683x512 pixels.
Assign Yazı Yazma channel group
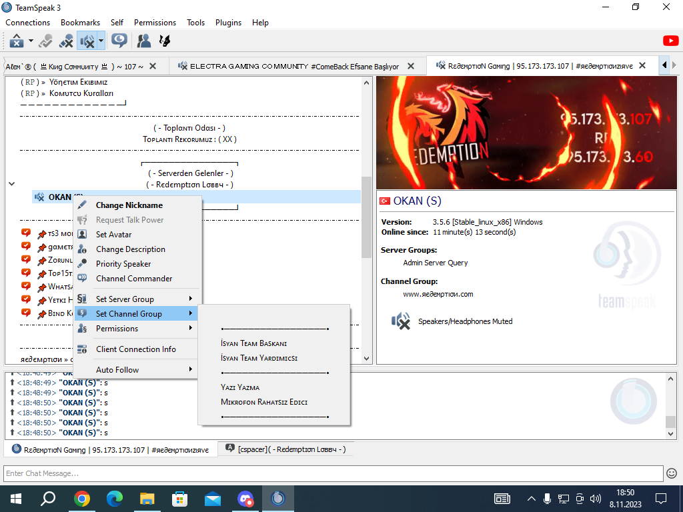point(274,387)
